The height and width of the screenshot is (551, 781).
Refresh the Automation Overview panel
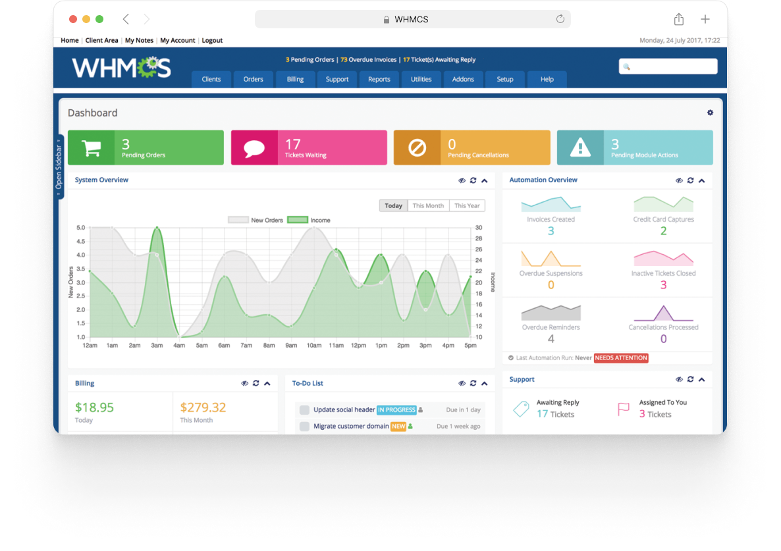pos(690,180)
